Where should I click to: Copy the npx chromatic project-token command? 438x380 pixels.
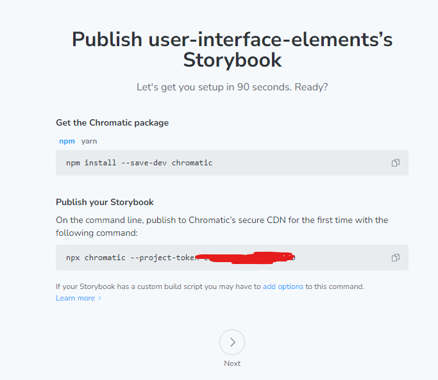(x=395, y=258)
